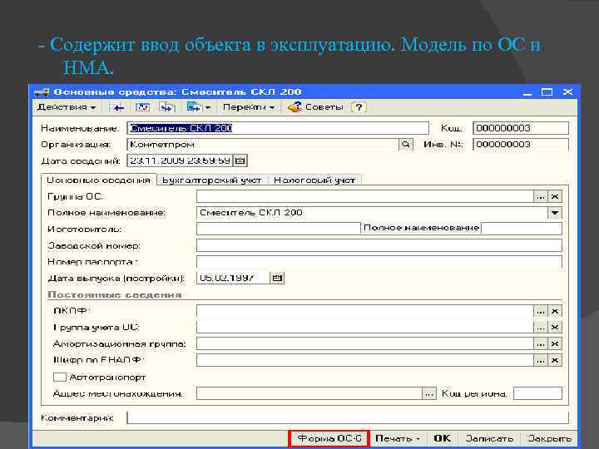The image size is (599, 449).
Task: Clear the Амортизационная группа field
Action: point(555,344)
